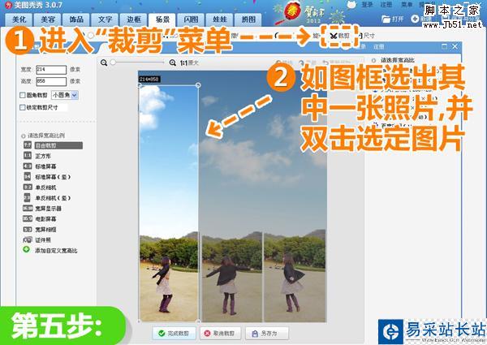Click the 宽度 width input field
487x345 pixels.
click(51, 70)
